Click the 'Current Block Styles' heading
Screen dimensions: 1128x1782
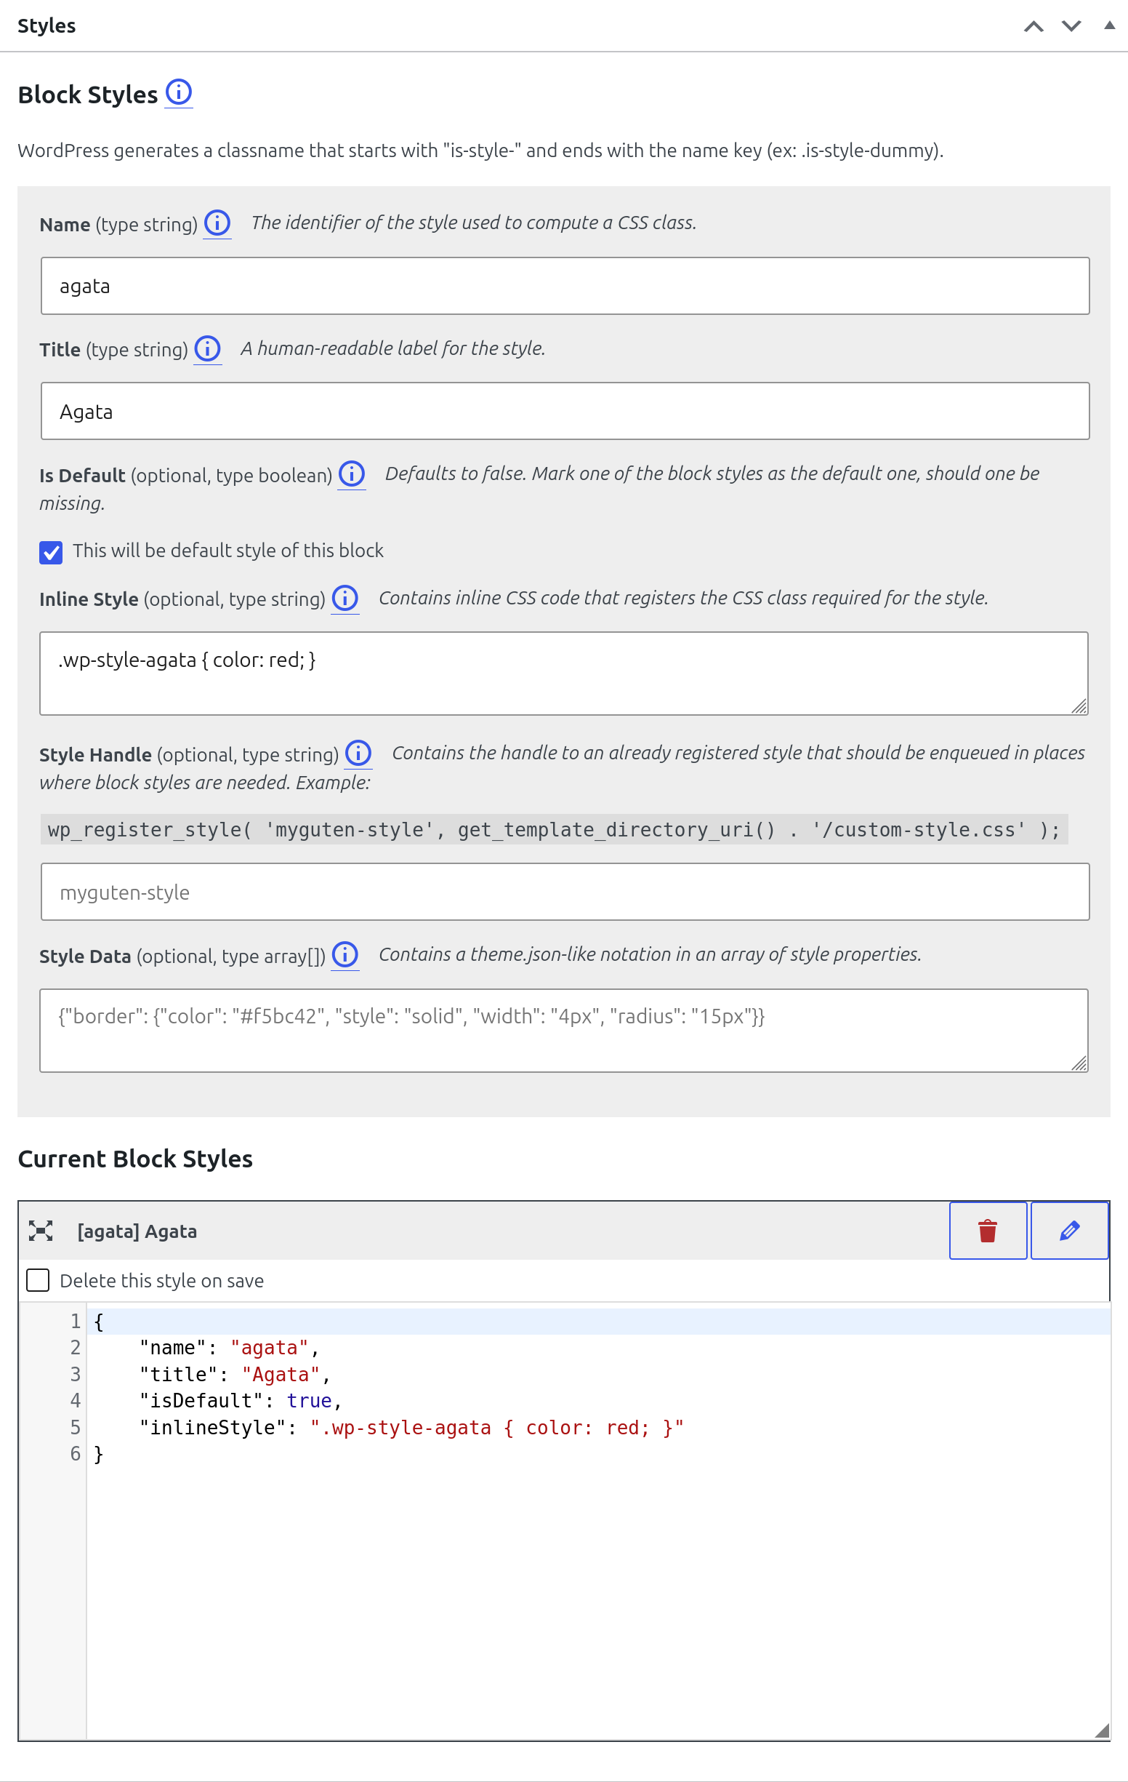(x=135, y=1159)
